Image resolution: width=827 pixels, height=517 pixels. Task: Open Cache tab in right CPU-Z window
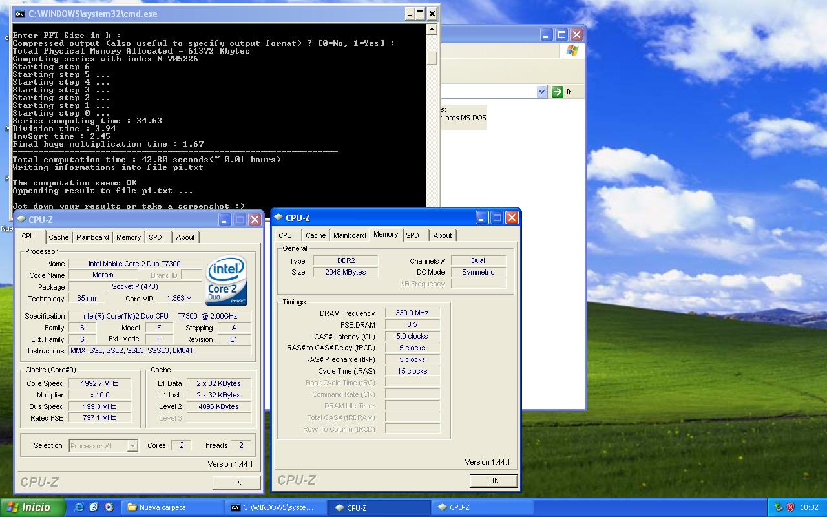tap(315, 235)
